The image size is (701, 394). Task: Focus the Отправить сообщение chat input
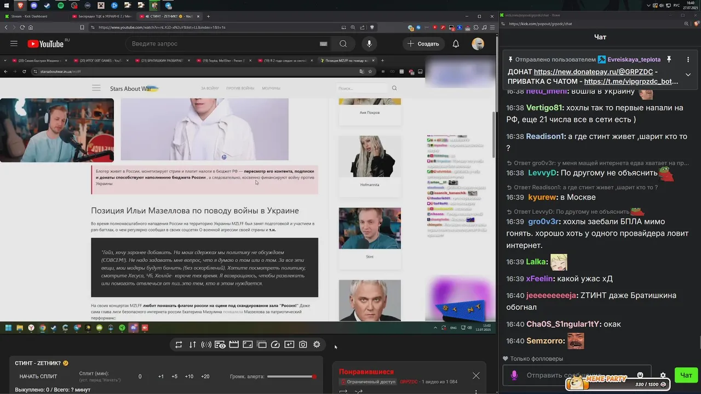577,375
